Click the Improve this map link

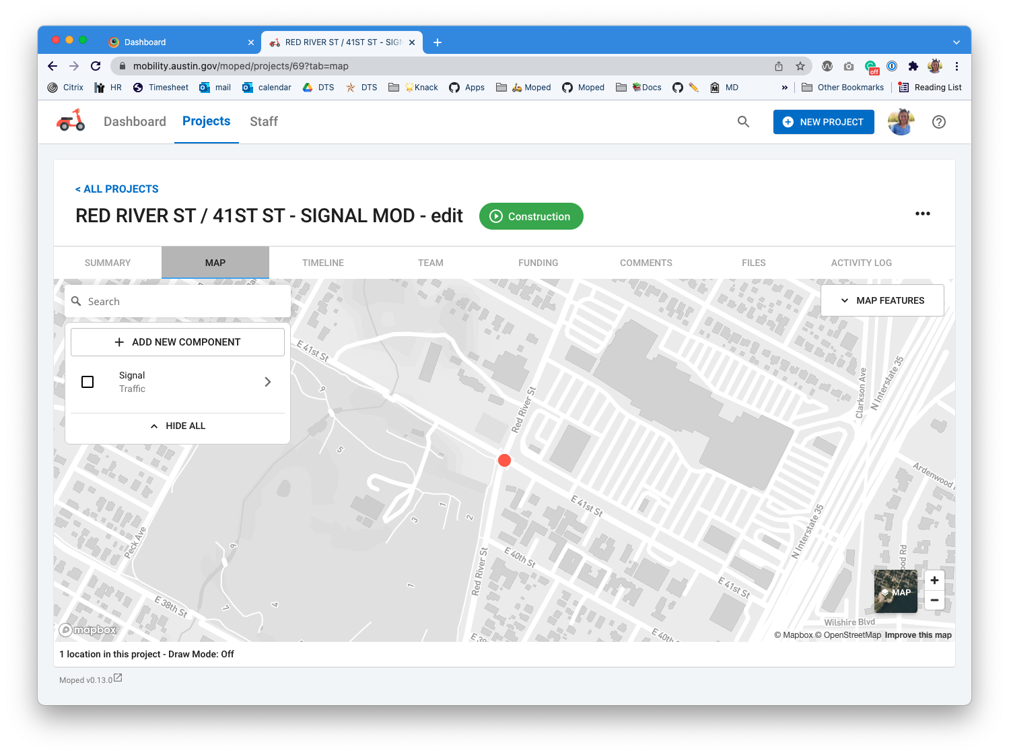[918, 635]
